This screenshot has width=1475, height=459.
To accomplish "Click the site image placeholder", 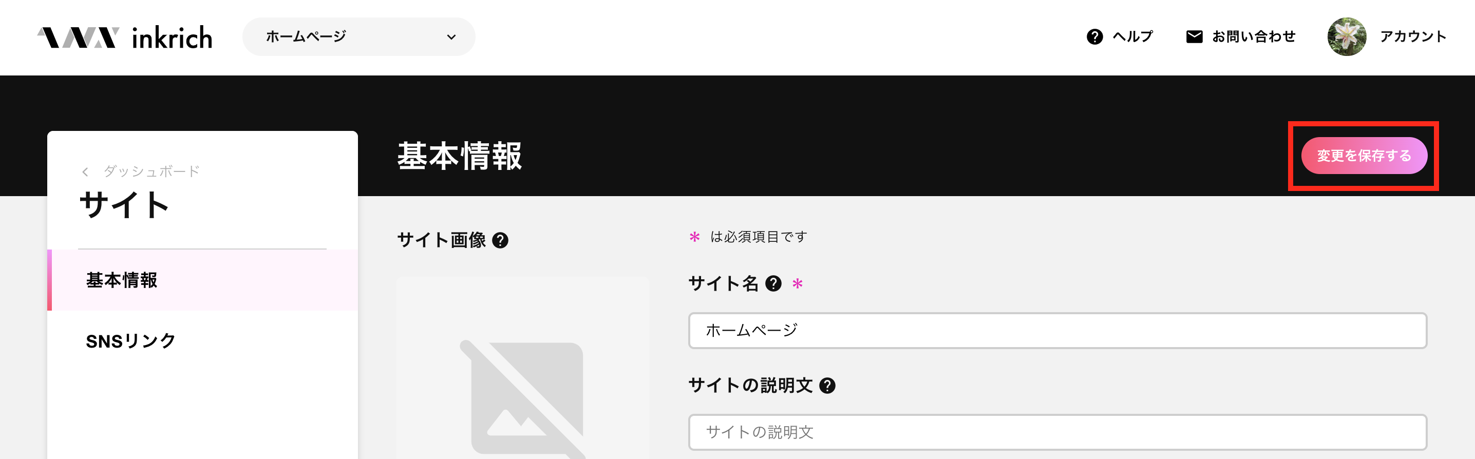I will tap(522, 369).
